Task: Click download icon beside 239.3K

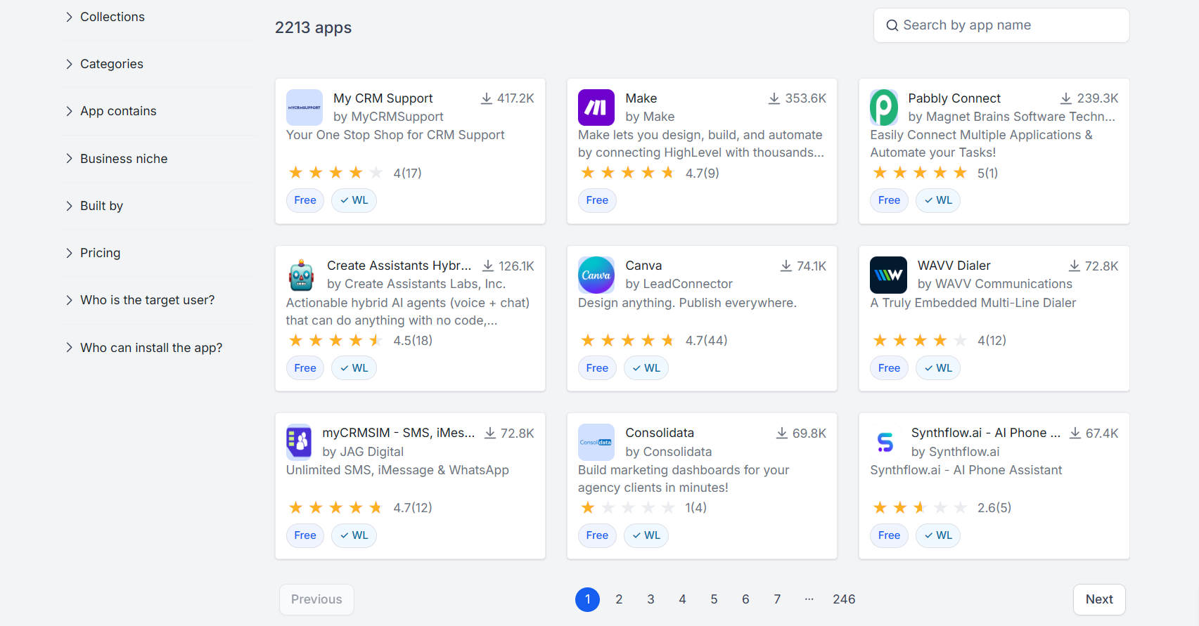Action: click(1066, 98)
